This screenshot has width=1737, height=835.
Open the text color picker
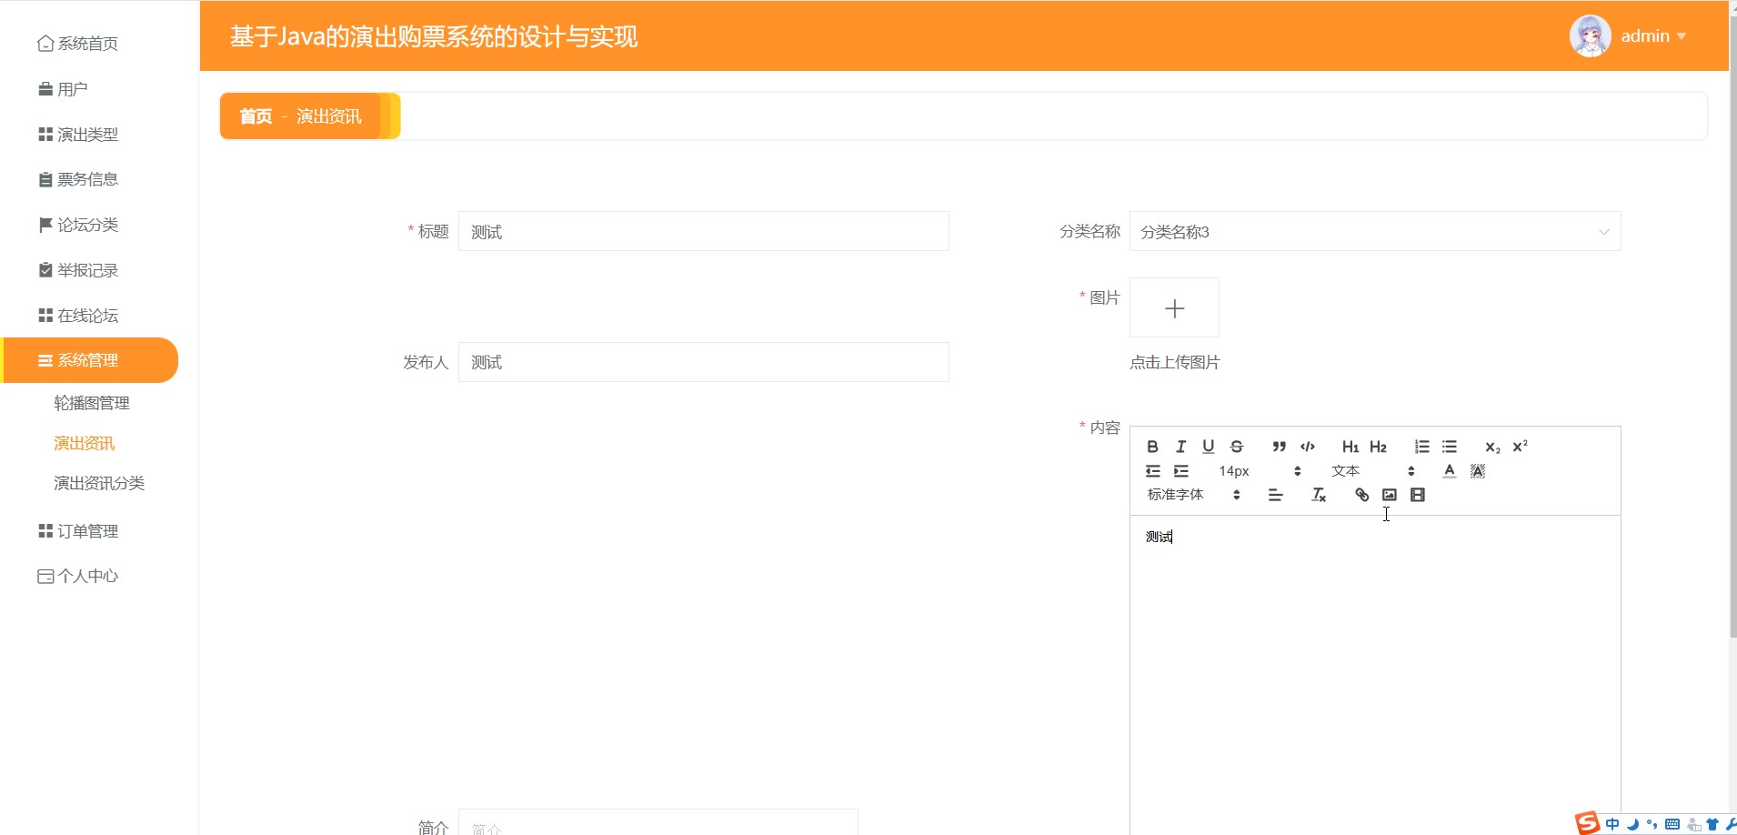pyautogui.click(x=1450, y=471)
